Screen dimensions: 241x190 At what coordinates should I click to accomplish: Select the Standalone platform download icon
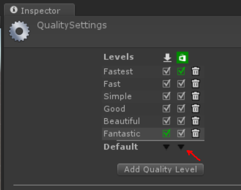(x=167, y=57)
